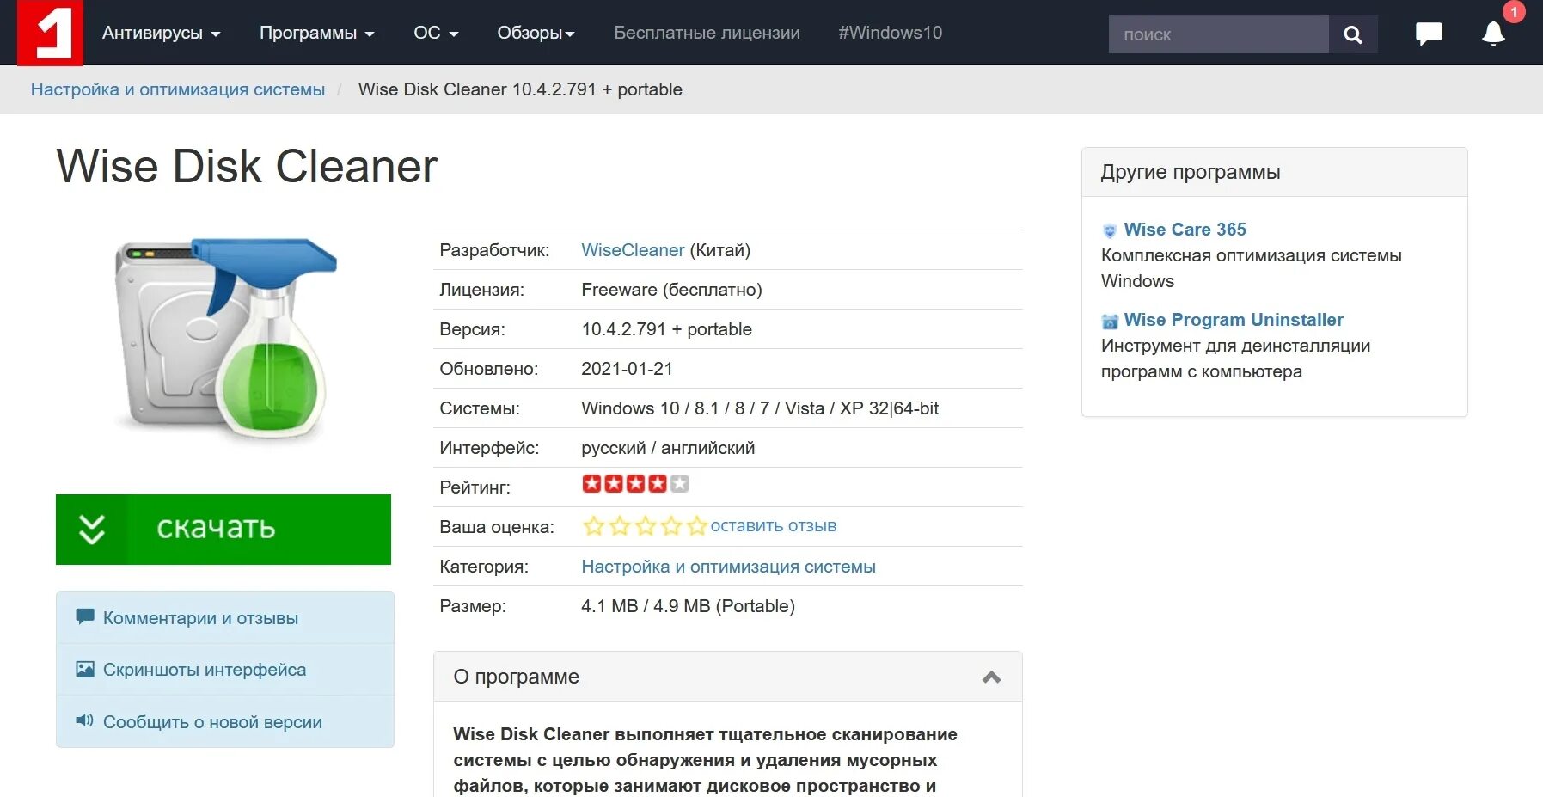Click the picture icon beside Скриншоты интерфейса

pyautogui.click(x=84, y=669)
